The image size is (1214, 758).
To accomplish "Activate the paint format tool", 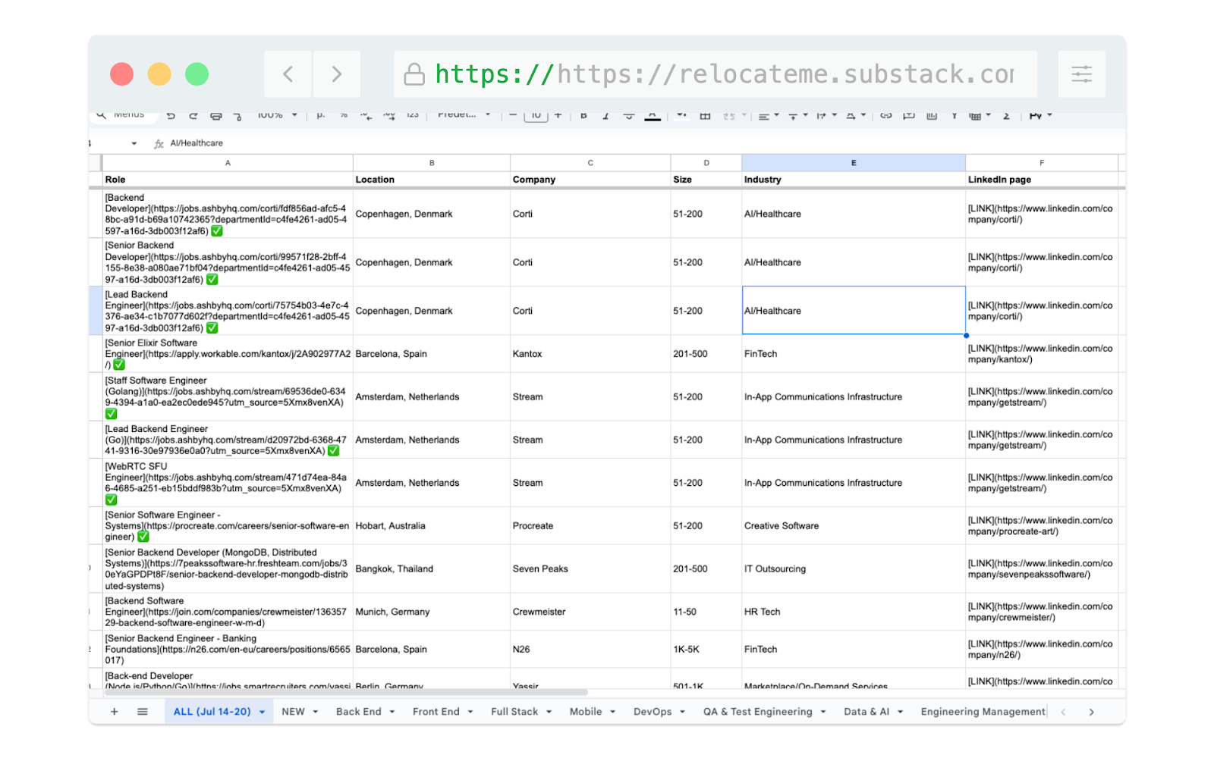I will pos(237,116).
